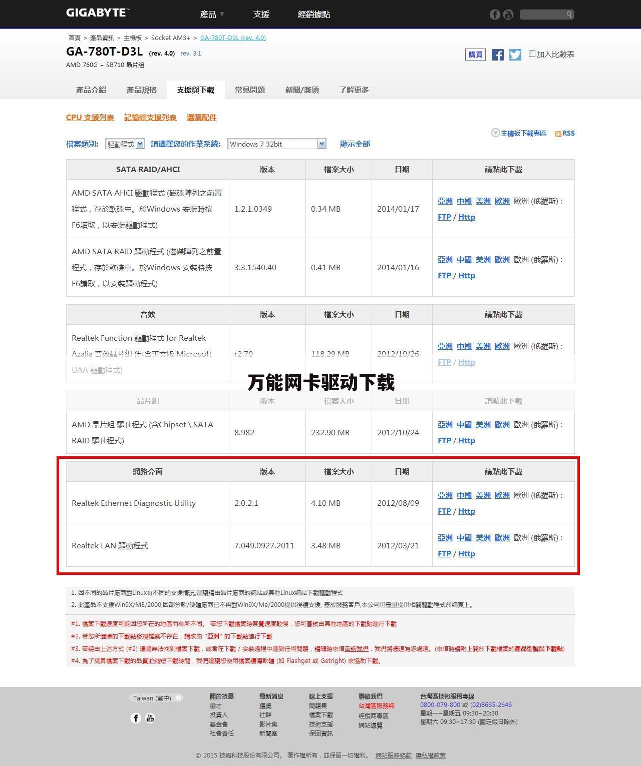The image size is (641, 766).
Task: Click Http link for Realtek LAN driver
Action: (x=467, y=554)
